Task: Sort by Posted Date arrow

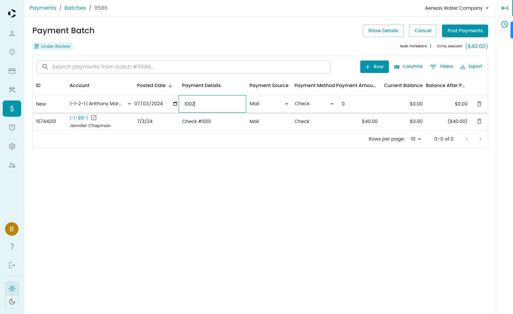Action: point(170,86)
